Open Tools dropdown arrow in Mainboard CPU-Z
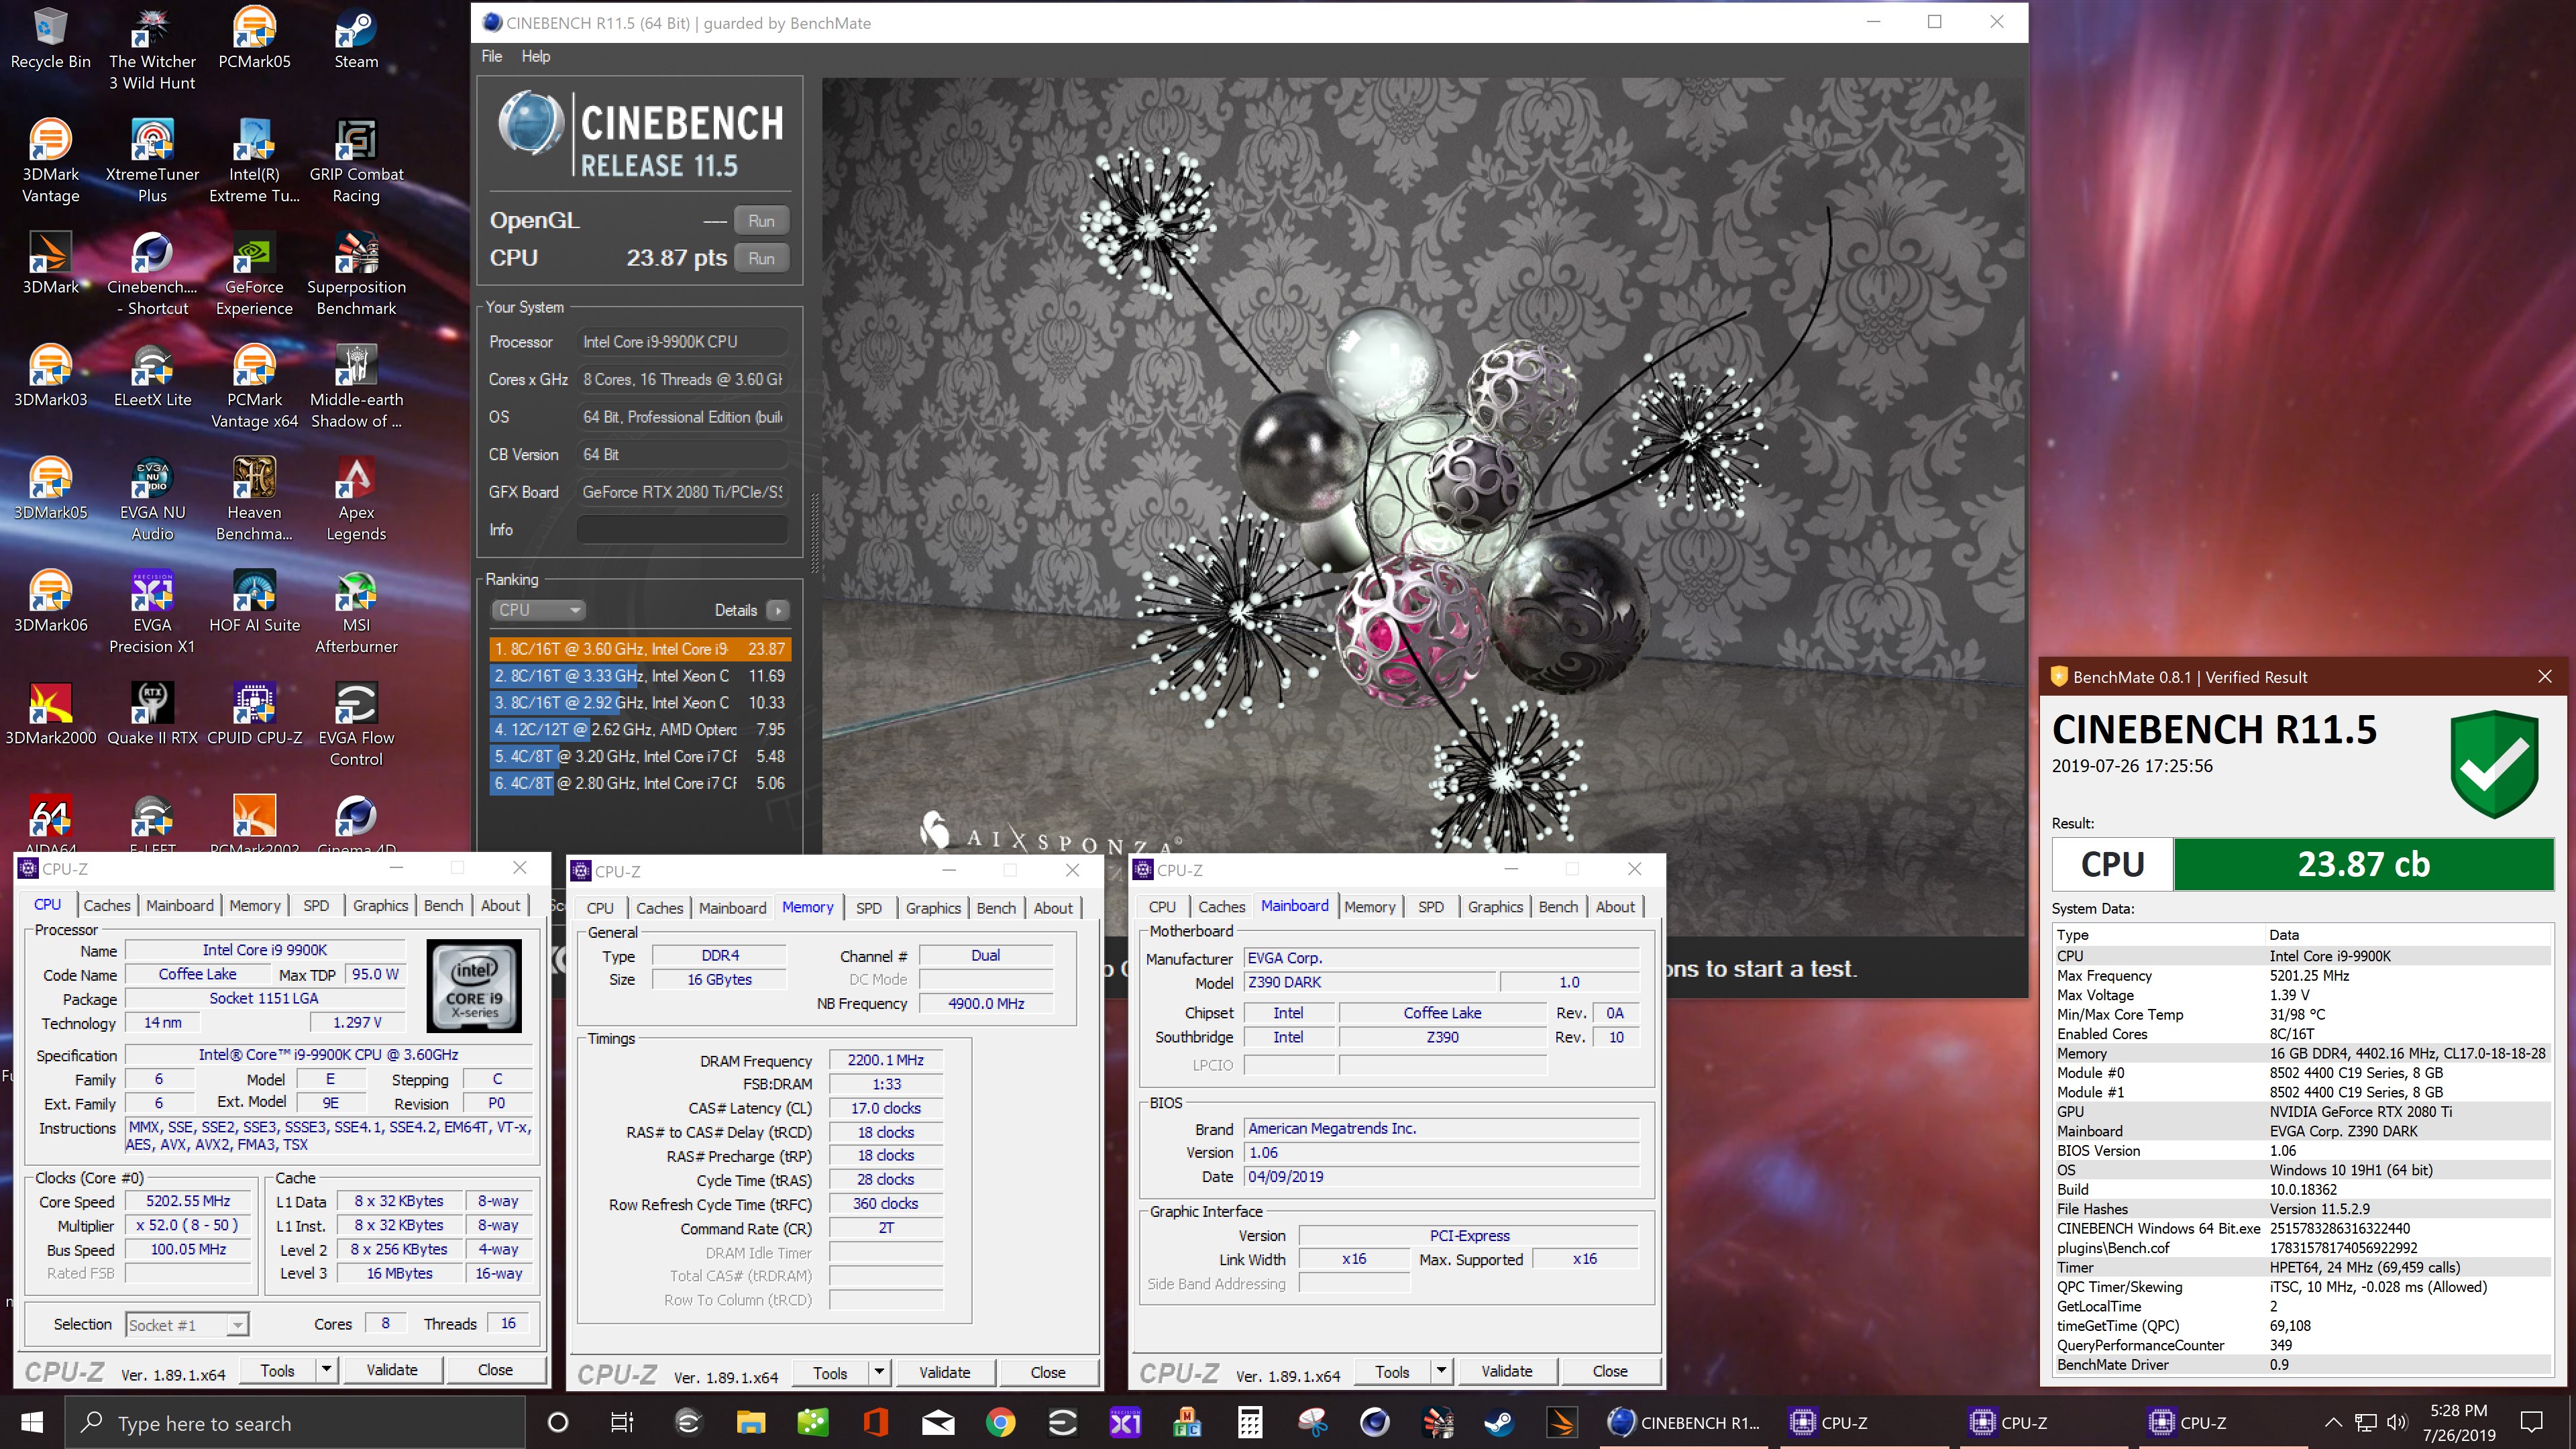2576x1449 pixels. coord(1441,1372)
